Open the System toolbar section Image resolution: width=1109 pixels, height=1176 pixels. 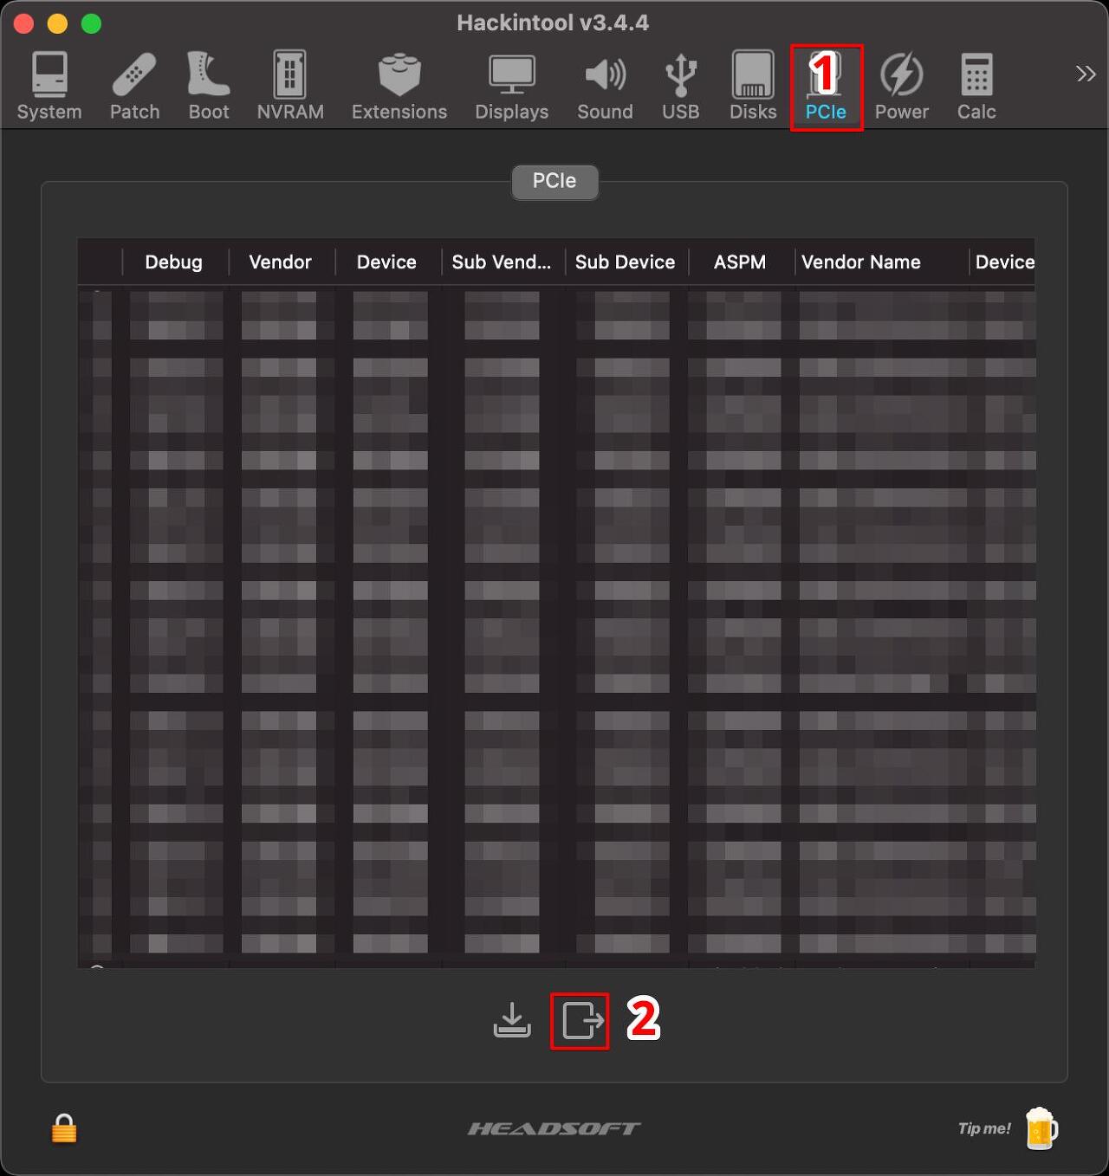point(49,87)
